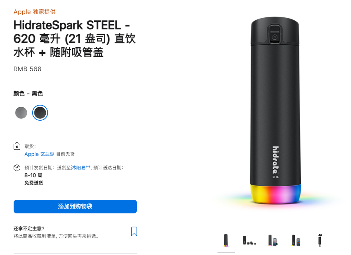Select the black color swatch

pyautogui.click(x=40, y=113)
